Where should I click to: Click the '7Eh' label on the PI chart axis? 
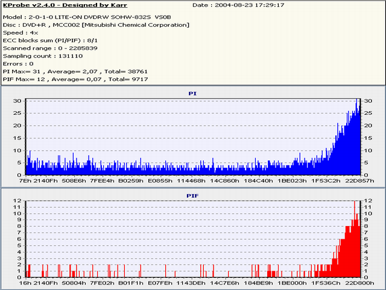coord(25,181)
